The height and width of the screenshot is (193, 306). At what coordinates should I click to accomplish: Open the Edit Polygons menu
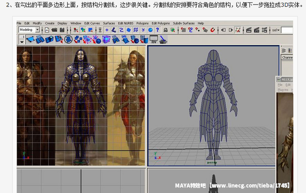click(161, 23)
